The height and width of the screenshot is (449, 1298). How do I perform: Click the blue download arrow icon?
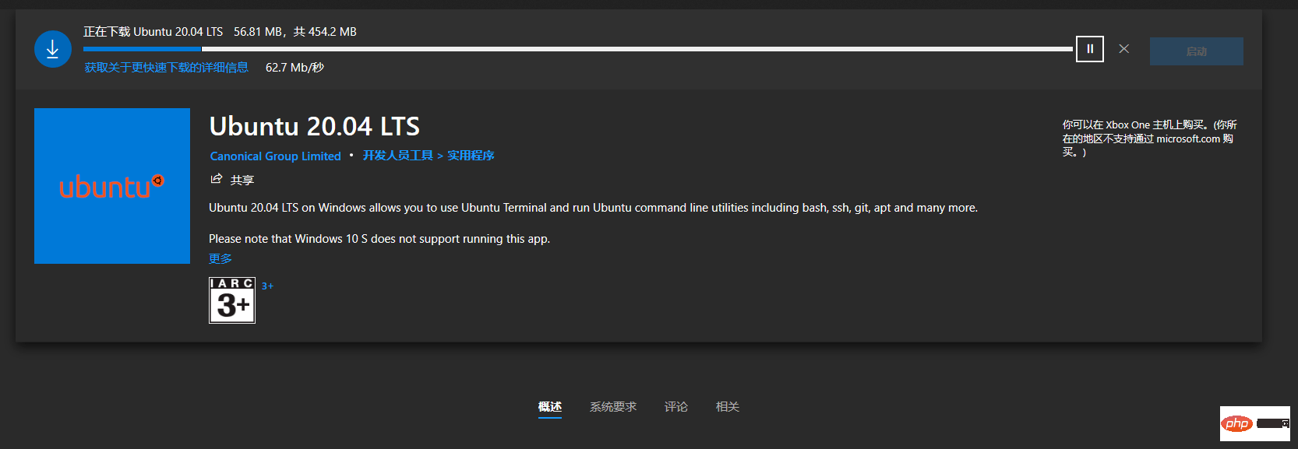53,49
